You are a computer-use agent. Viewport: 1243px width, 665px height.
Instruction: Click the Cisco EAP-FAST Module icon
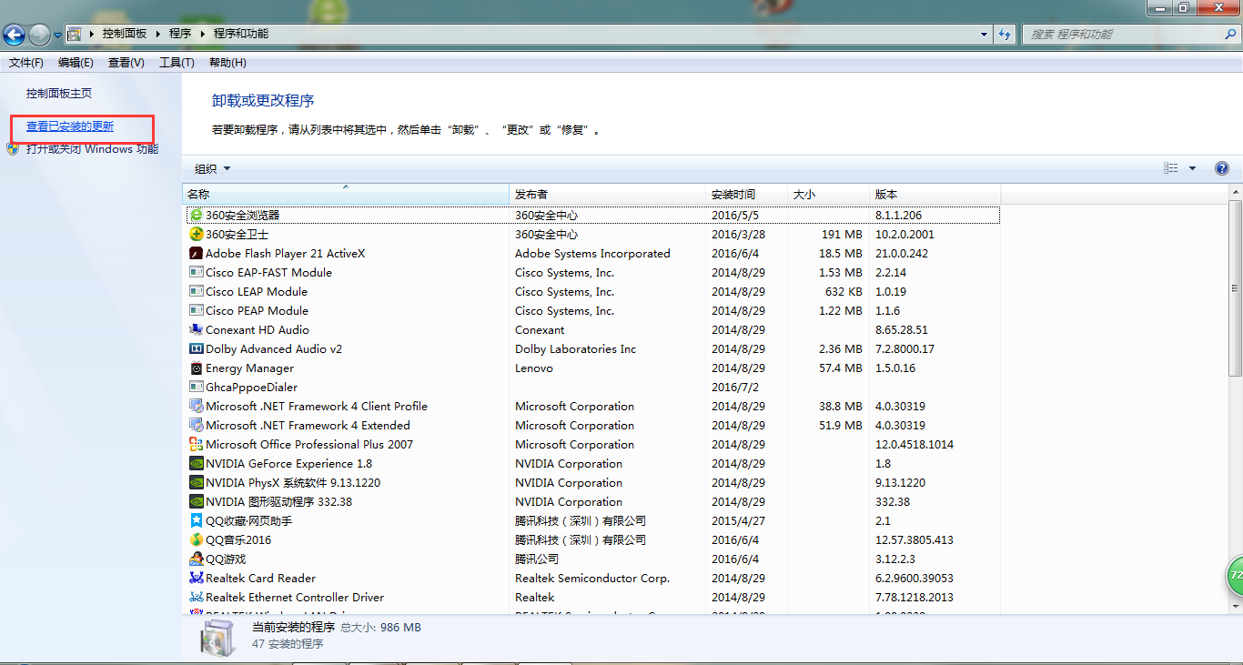point(196,273)
